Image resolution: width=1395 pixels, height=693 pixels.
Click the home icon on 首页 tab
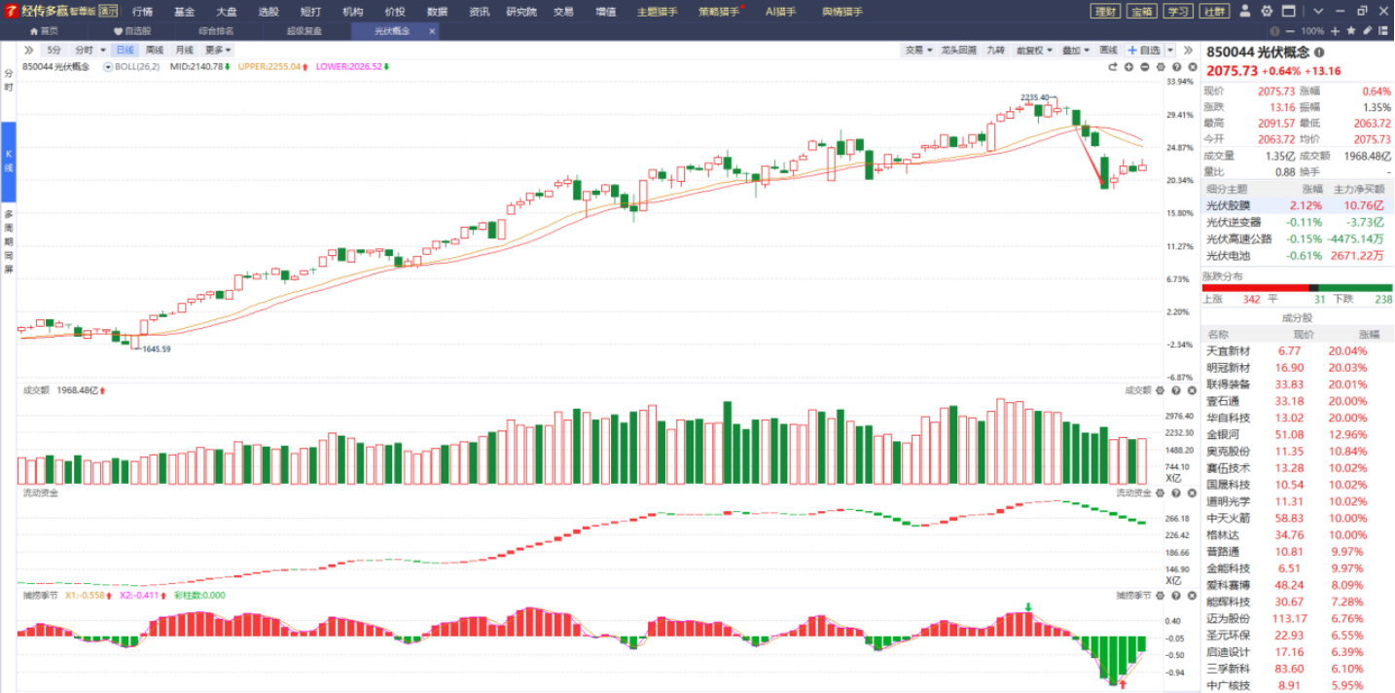tap(34, 31)
